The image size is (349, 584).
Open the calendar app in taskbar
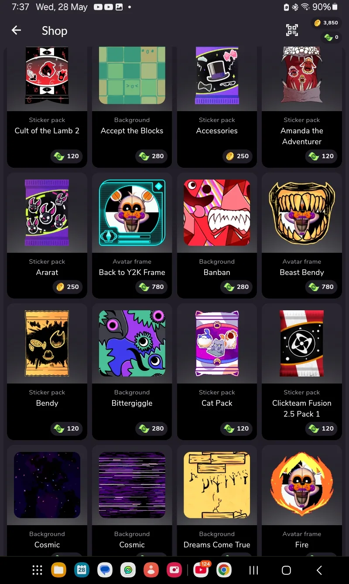coord(82,570)
